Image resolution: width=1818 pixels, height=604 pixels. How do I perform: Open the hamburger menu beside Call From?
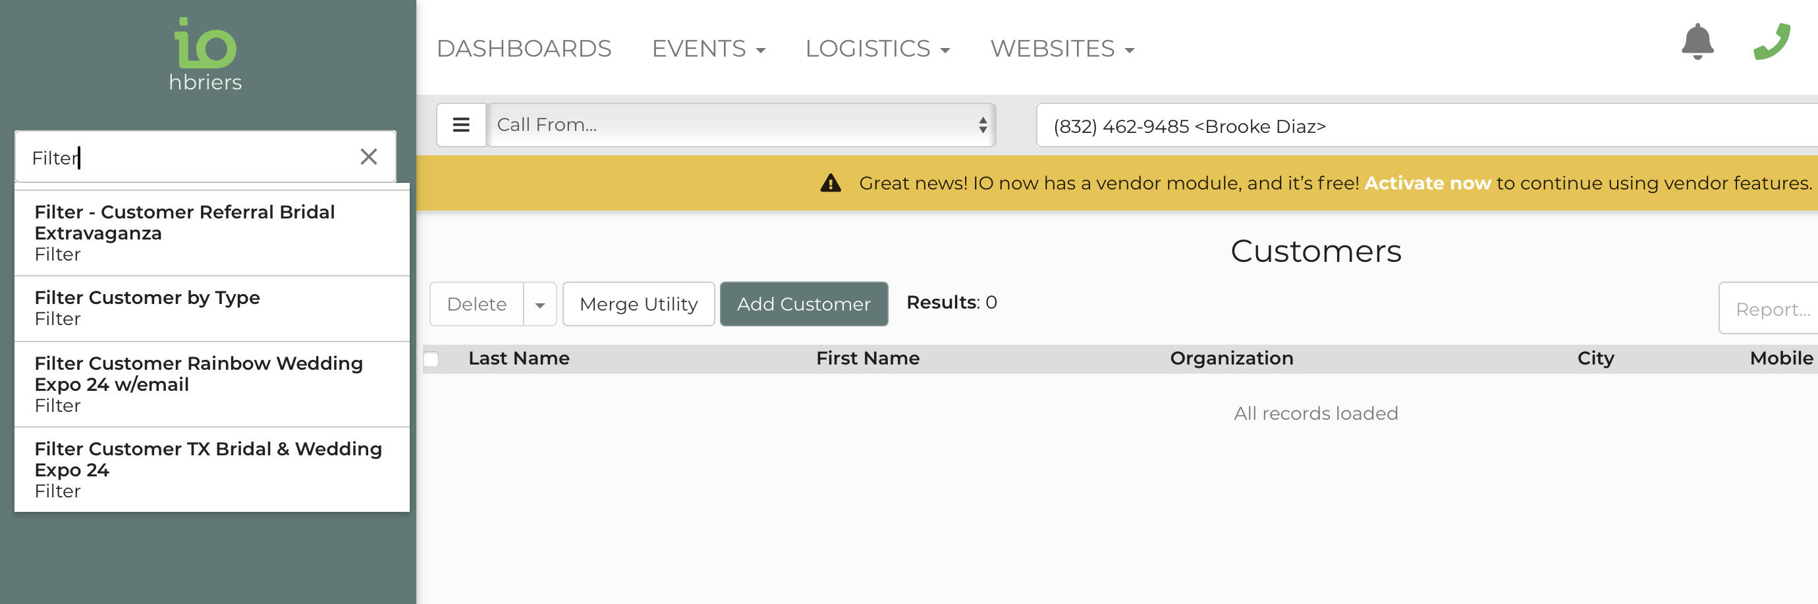(x=461, y=126)
